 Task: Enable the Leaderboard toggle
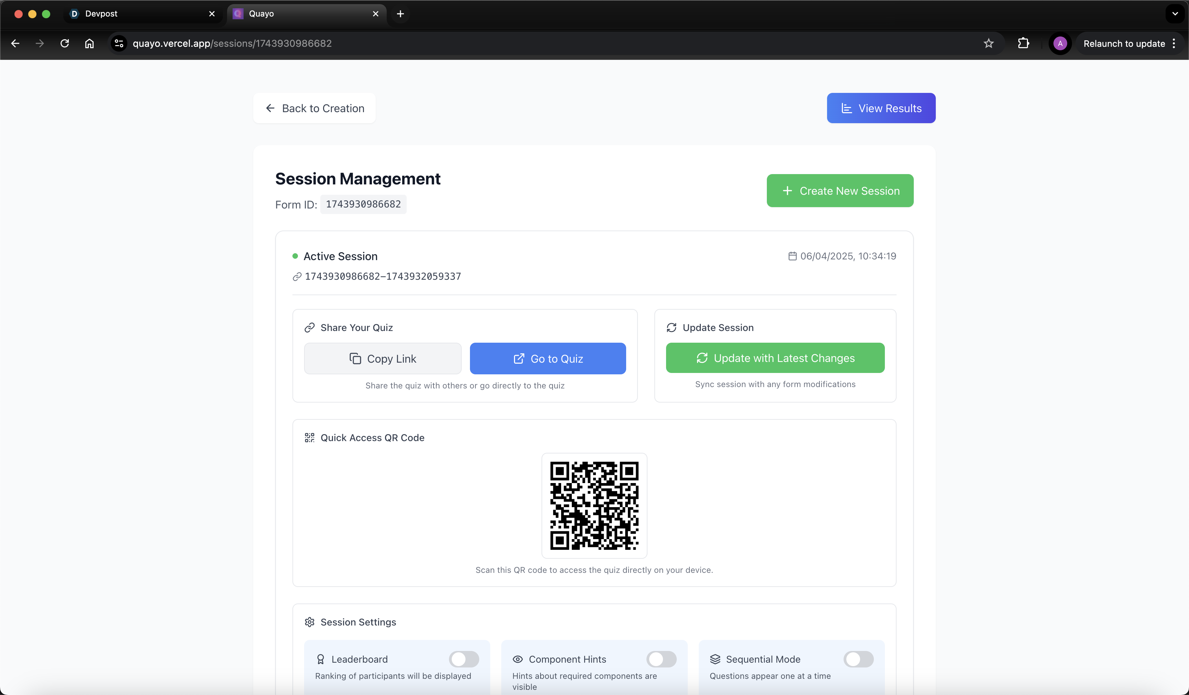[463, 659]
